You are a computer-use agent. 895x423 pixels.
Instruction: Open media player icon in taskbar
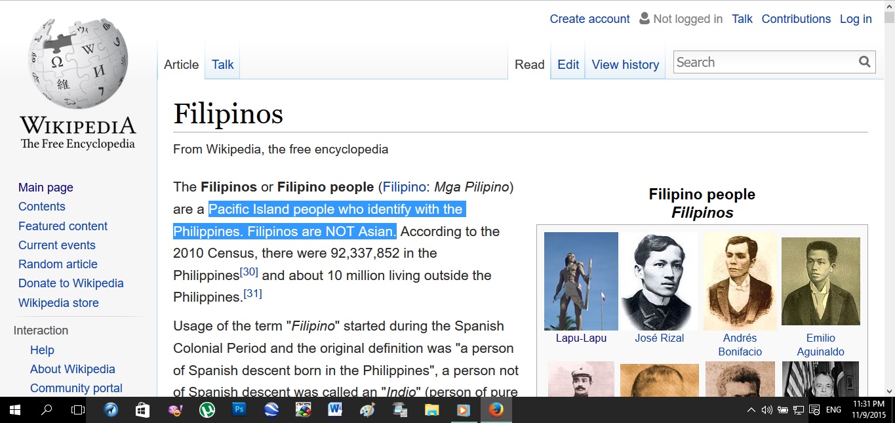[464, 410]
